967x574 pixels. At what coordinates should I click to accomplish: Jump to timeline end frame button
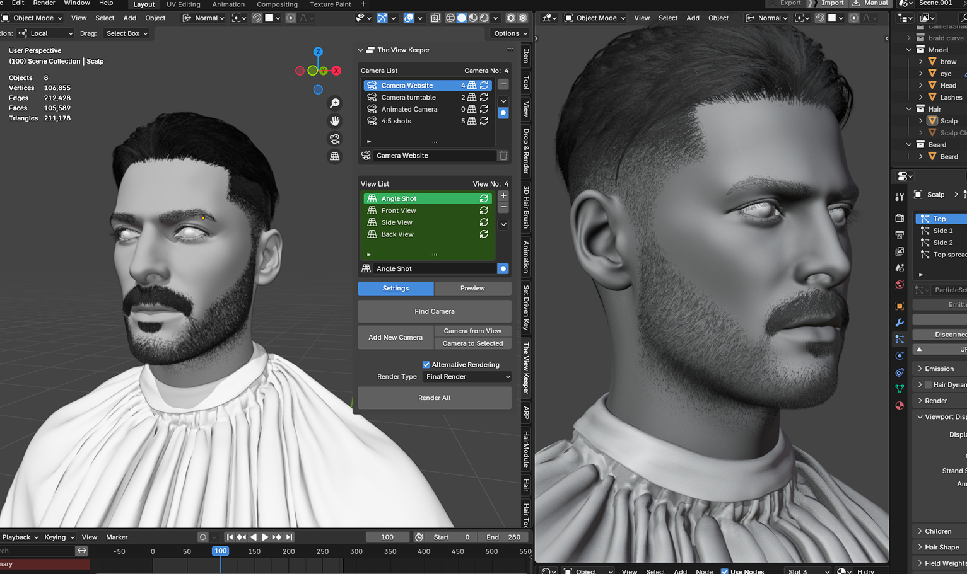[289, 537]
